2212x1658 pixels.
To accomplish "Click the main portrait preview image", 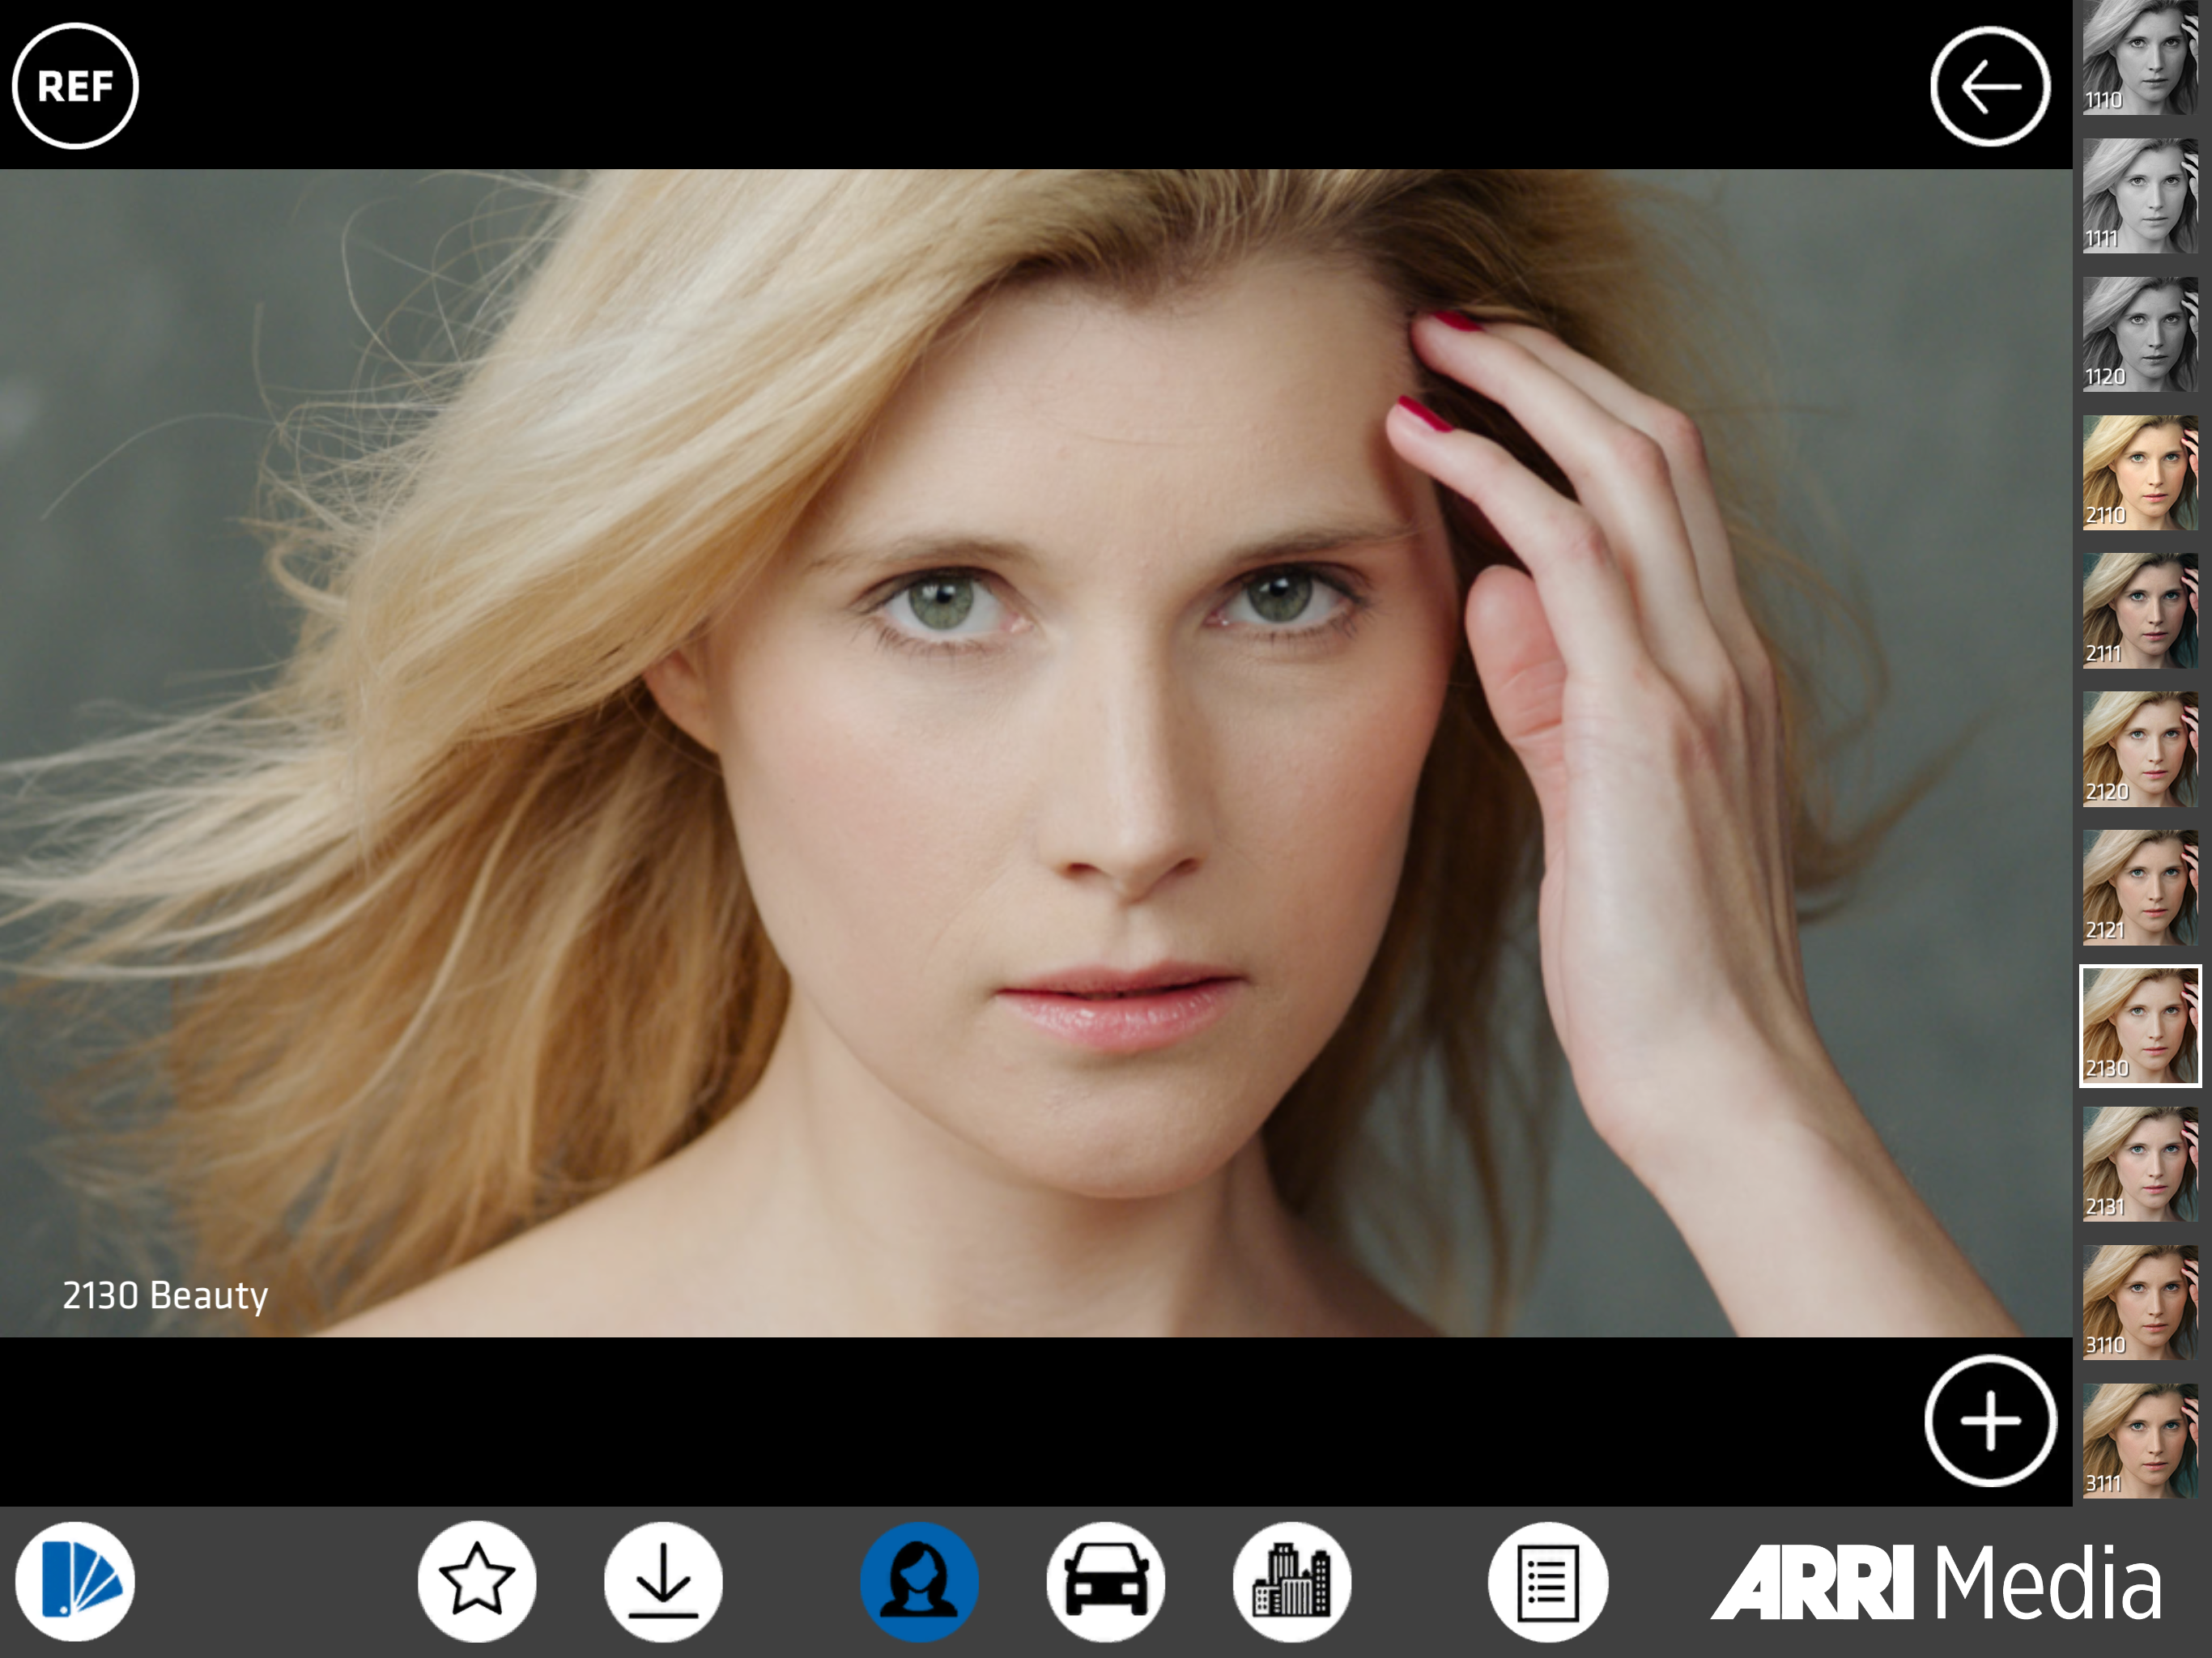I will 1036,752.
